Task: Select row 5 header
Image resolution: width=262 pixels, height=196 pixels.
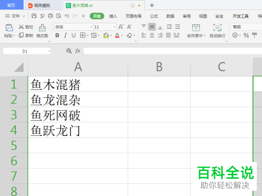Action: click(x=14, y=145)
